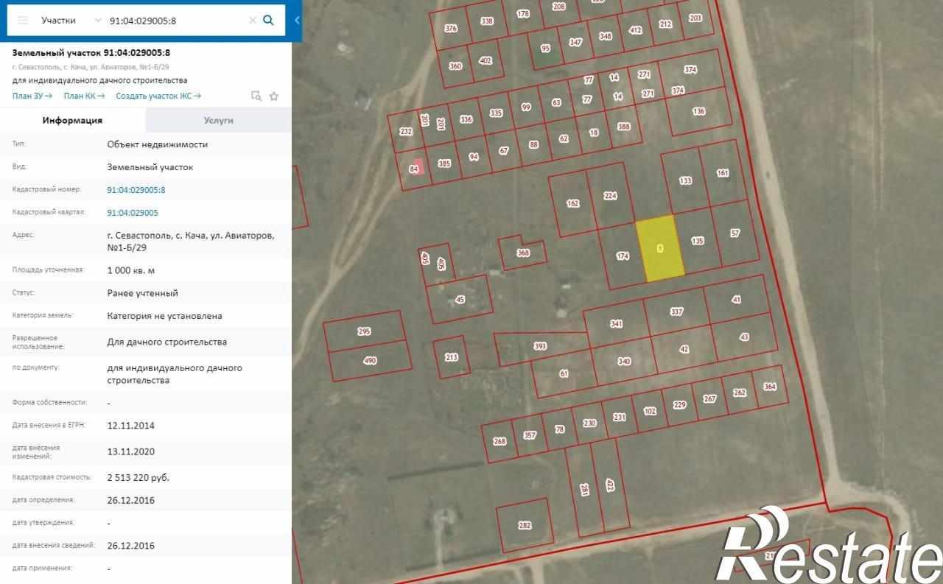Screen dimensions: 943x584
Task: Select parcel 41 on the map
Action: [x=736, y=300]
